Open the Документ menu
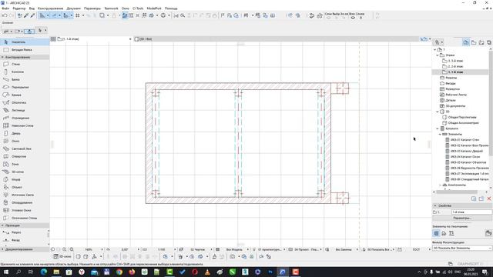Viewport: 493px width, 277px height. (x=74, y=8)
